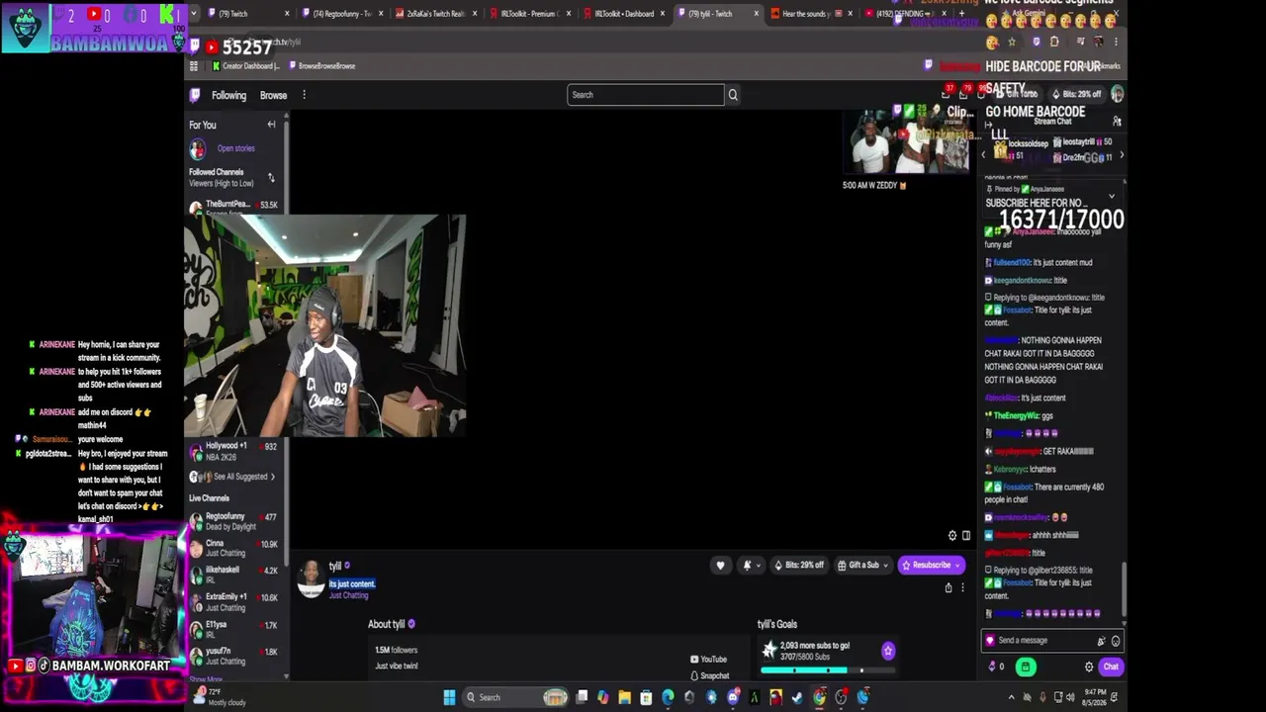
Task: Click the Windows taskbar Search box
Action: coord(514,697)
